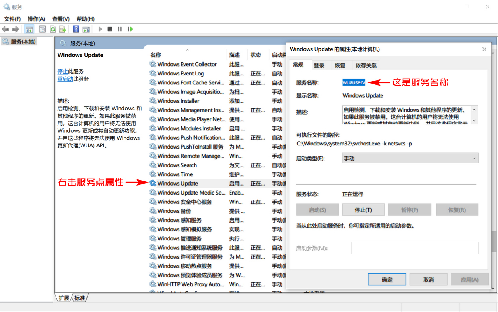Click the Pause Service toolbar icon
The image size is (498, 312).
coord(120,29)
